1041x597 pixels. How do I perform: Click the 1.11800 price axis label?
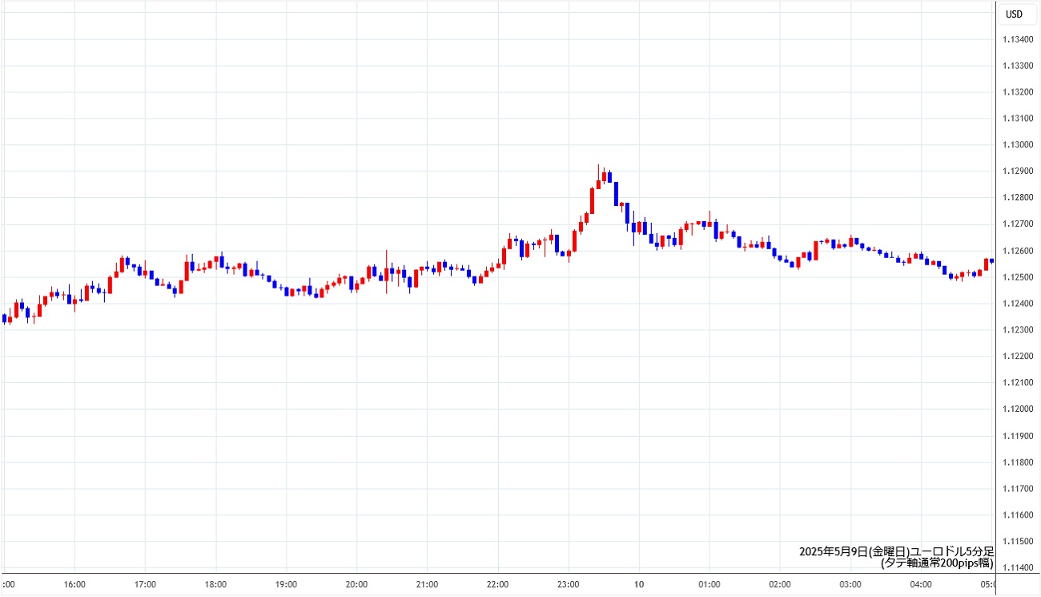[x=1016, y=463]
